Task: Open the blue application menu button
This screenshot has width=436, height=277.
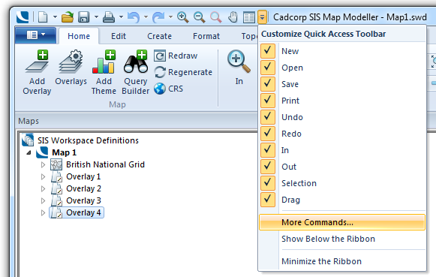Action: coord(35,35)
